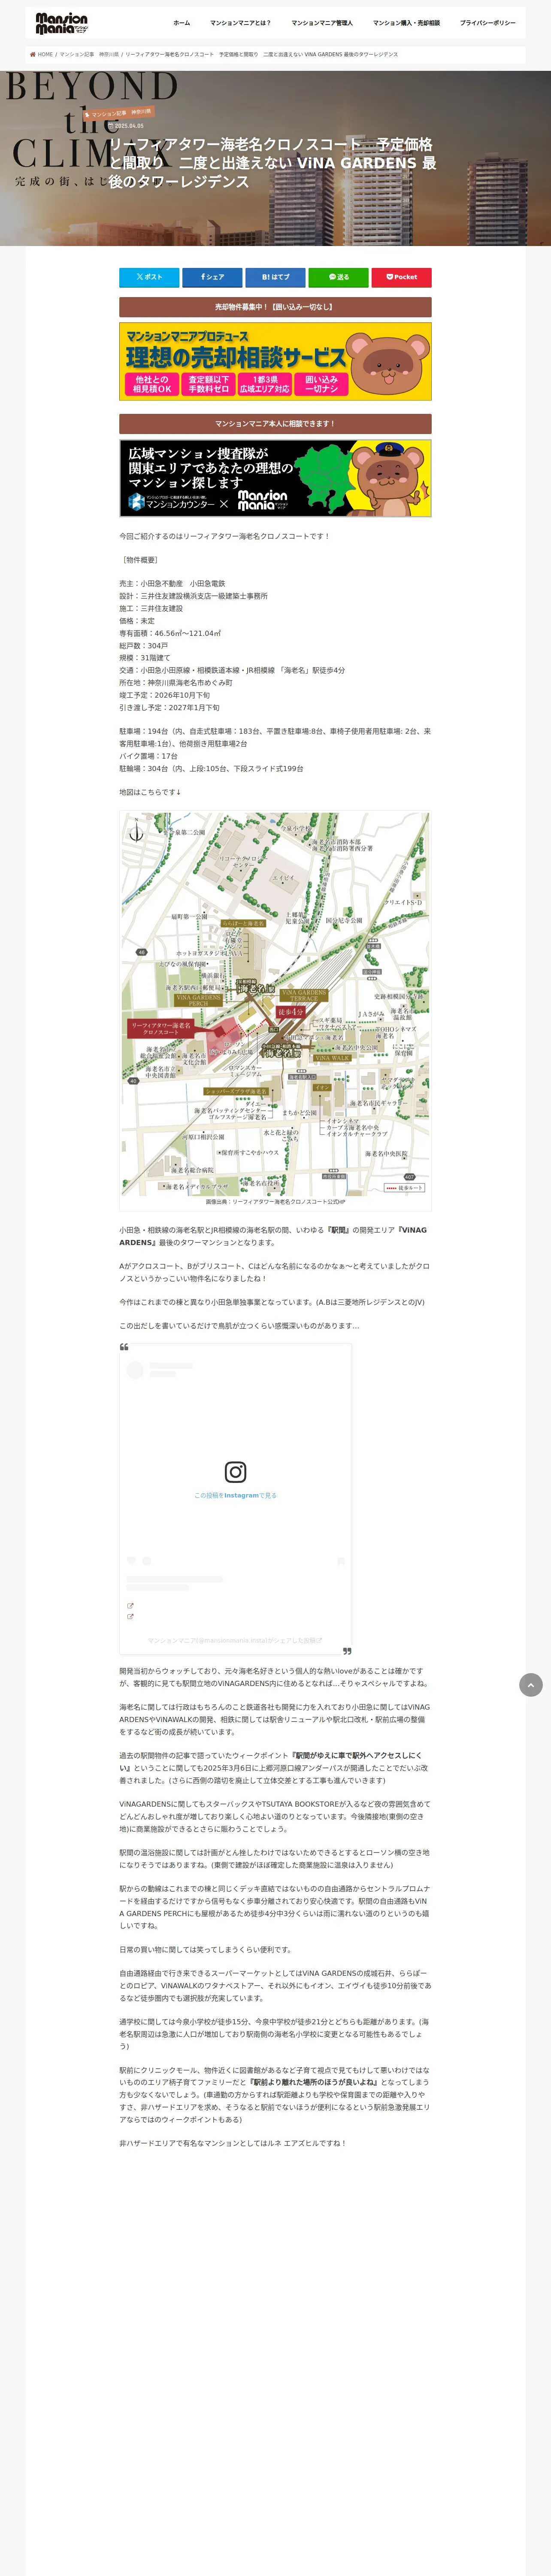Click the Instagram logo in the embed
Viewport: 551px width, 2576px height.
coord(235,1472)
